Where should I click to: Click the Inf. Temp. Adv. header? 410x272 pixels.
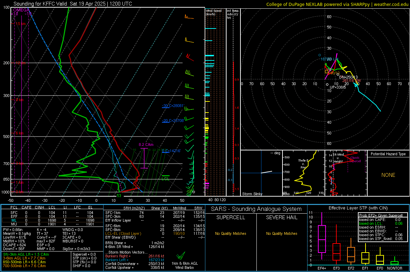[232, 14]
